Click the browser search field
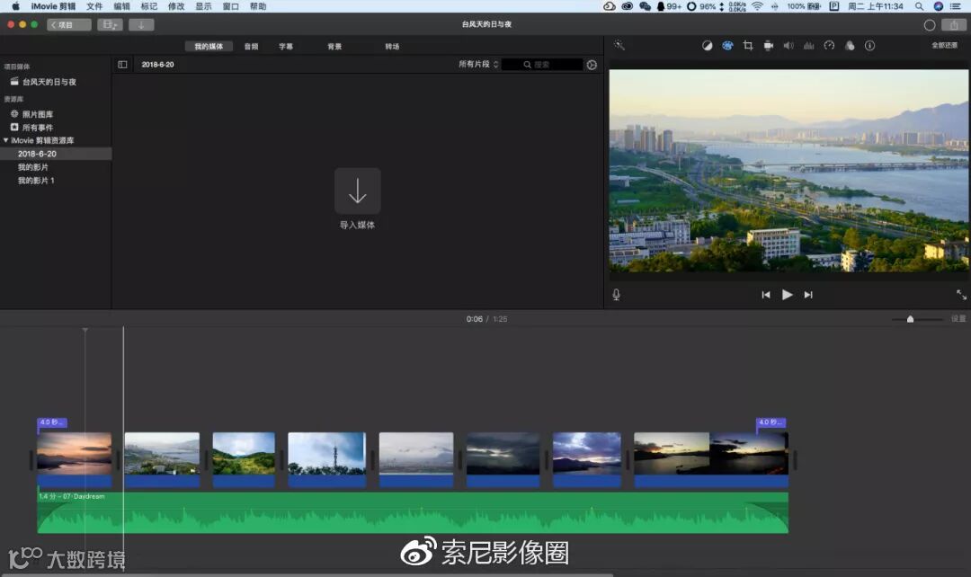 pos(542,65)
